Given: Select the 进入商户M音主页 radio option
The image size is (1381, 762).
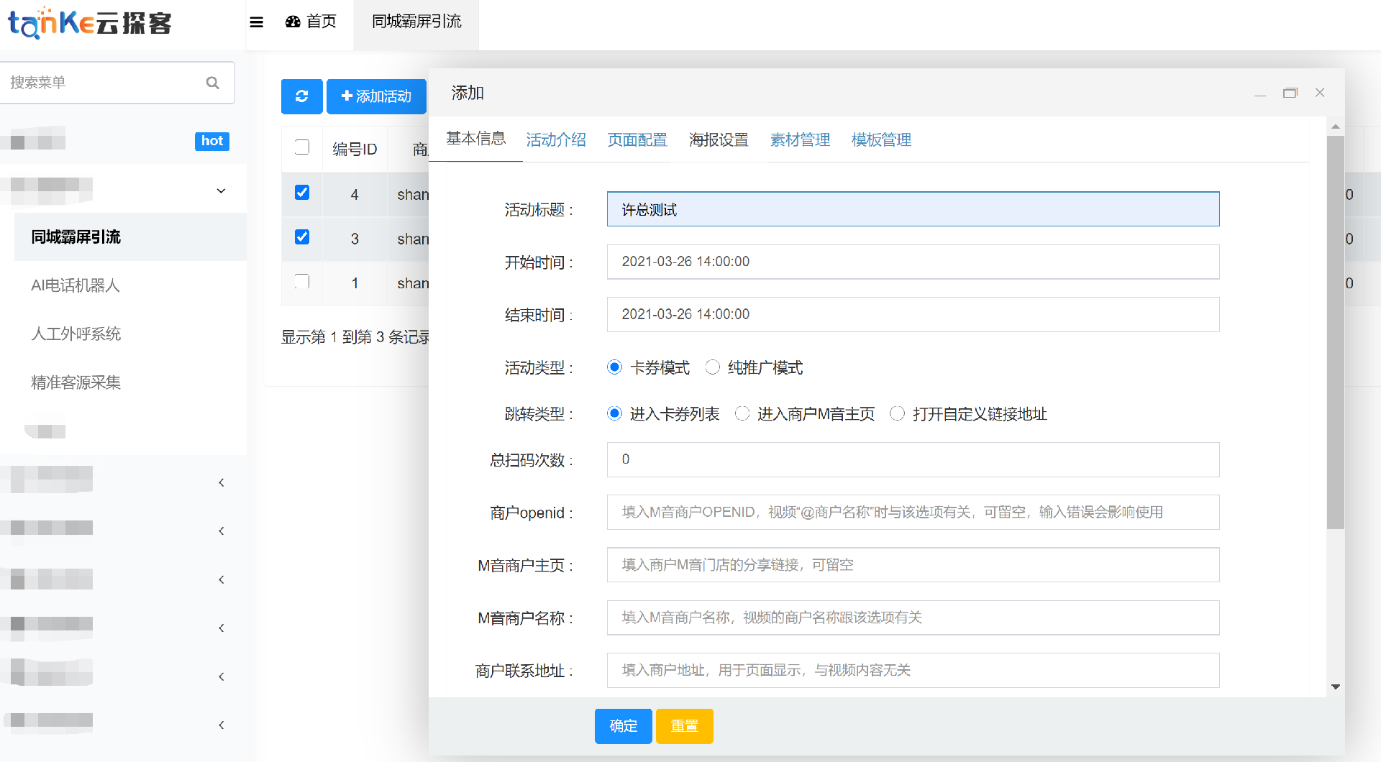Looking at the screenshot, I should [x=742, y=413].
